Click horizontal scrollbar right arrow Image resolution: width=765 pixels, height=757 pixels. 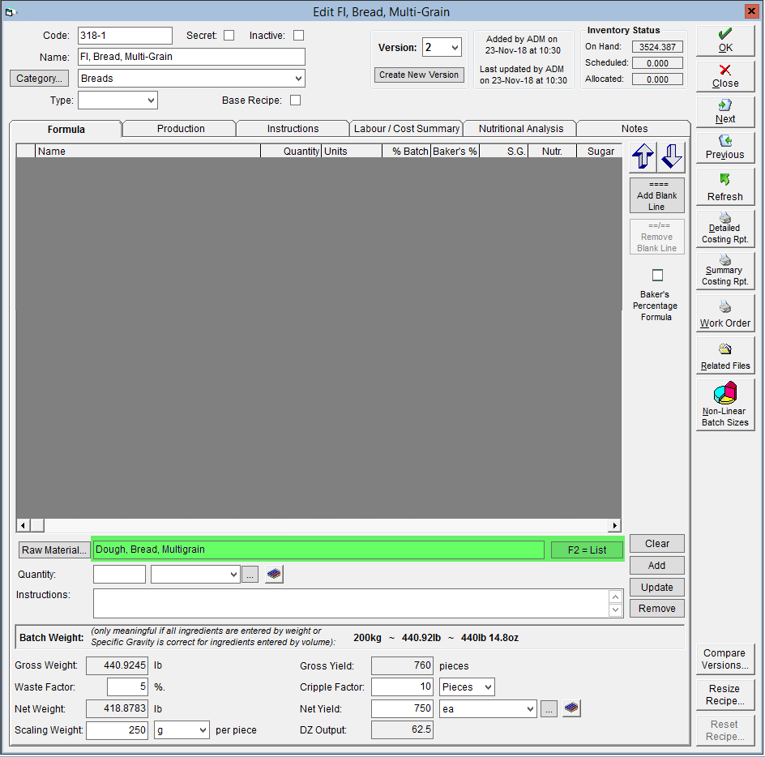coord(615,525)
